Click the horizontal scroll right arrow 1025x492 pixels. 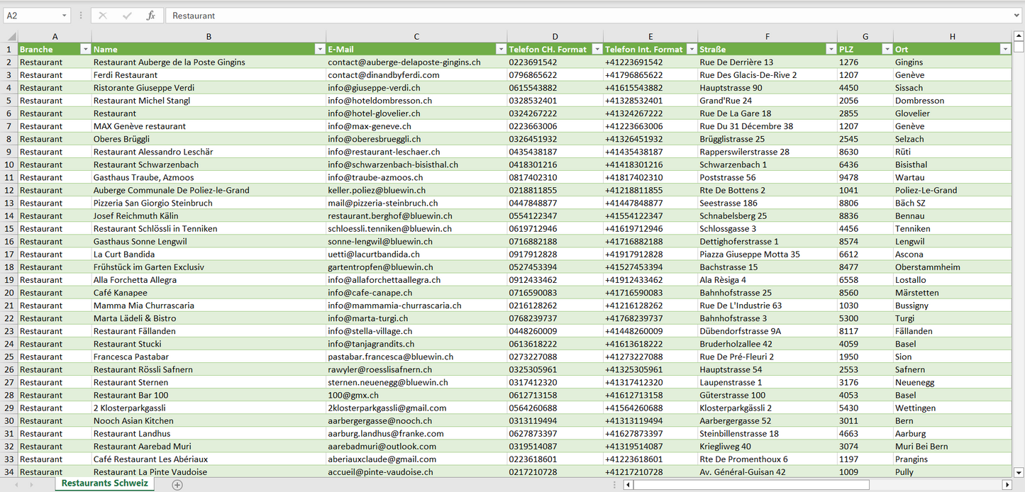point(1006,485)
